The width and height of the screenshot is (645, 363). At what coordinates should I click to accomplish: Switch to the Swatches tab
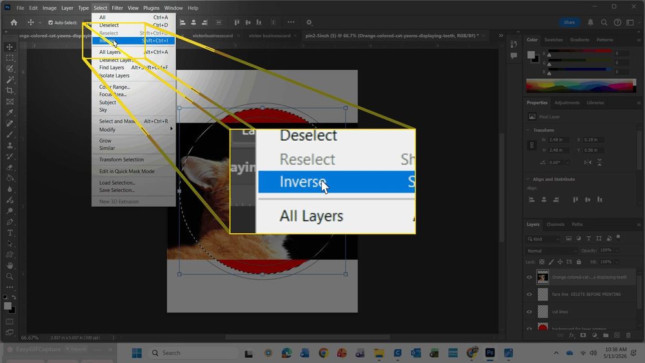553,40
